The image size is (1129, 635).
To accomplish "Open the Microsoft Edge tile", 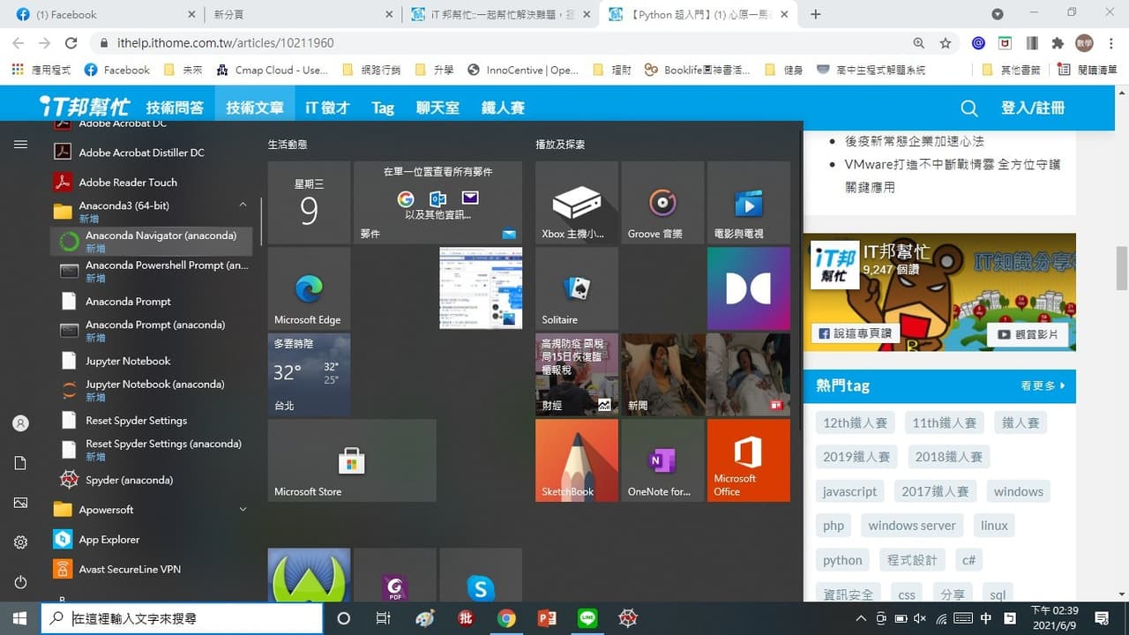I will (x=309, y=288).
